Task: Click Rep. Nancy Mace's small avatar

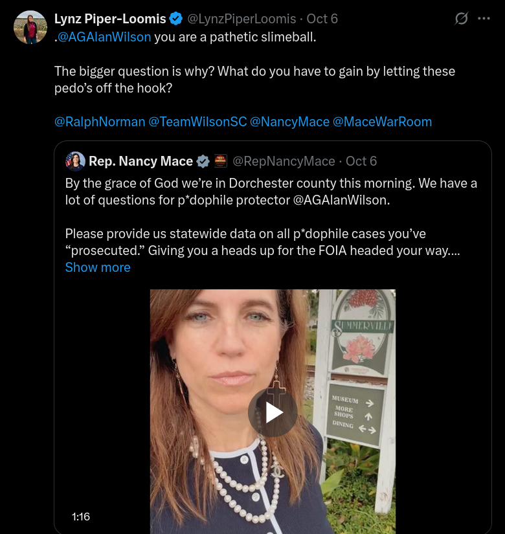Action: tap(75, 161)
